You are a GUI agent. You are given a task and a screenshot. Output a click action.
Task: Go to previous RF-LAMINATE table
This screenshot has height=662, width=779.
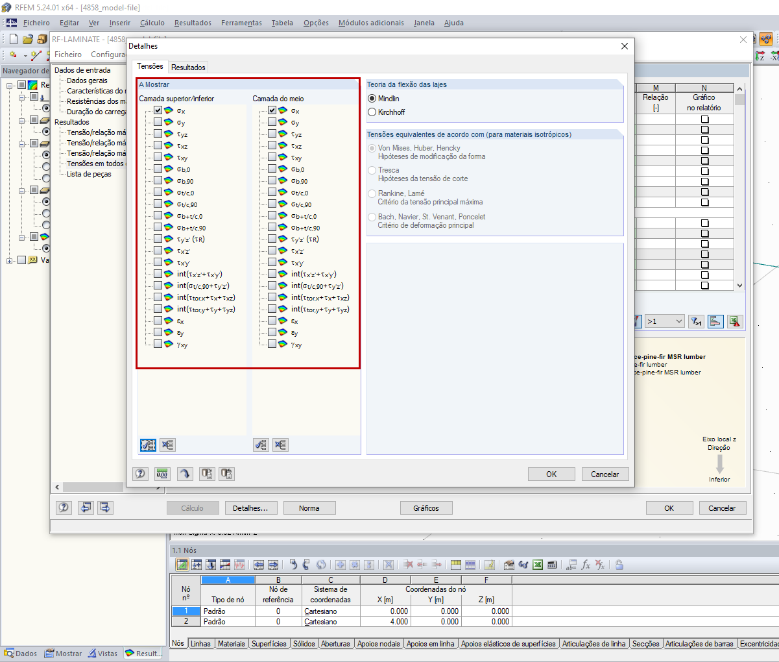pos(86,508)
